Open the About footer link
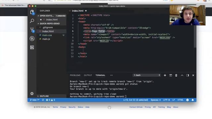Image resolution: width=212 pixels, height=119 pixels. pos(176,107)
